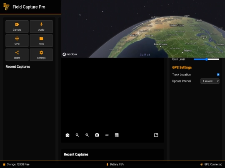The width and height of the screenshot is (225, 168).
Task: Click the GPS status icon
Action: tap(202, 164)
